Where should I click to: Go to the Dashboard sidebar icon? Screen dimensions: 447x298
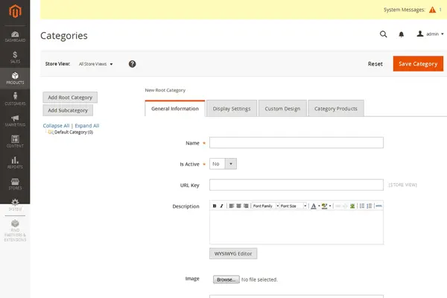point(15,35)
